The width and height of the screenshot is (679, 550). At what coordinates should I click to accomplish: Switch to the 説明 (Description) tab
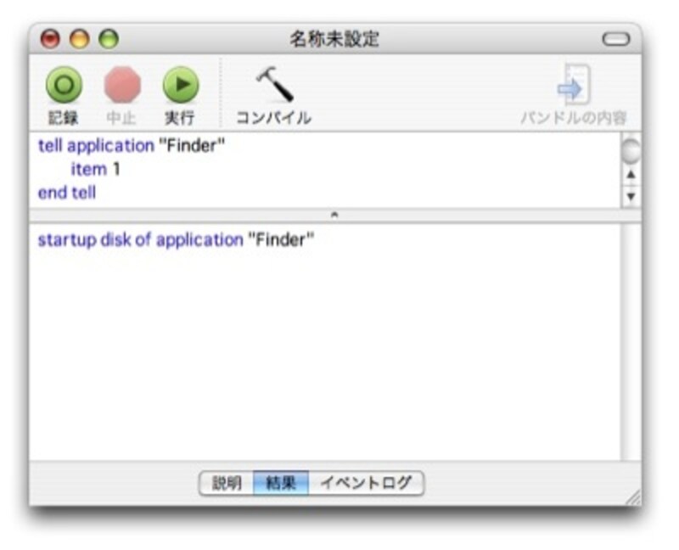(x=227, y=484)
